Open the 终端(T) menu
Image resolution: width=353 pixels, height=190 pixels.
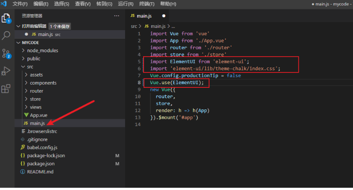tap(147, 4)
